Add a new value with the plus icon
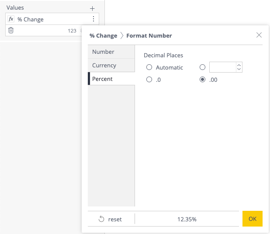 pos(92,8)
